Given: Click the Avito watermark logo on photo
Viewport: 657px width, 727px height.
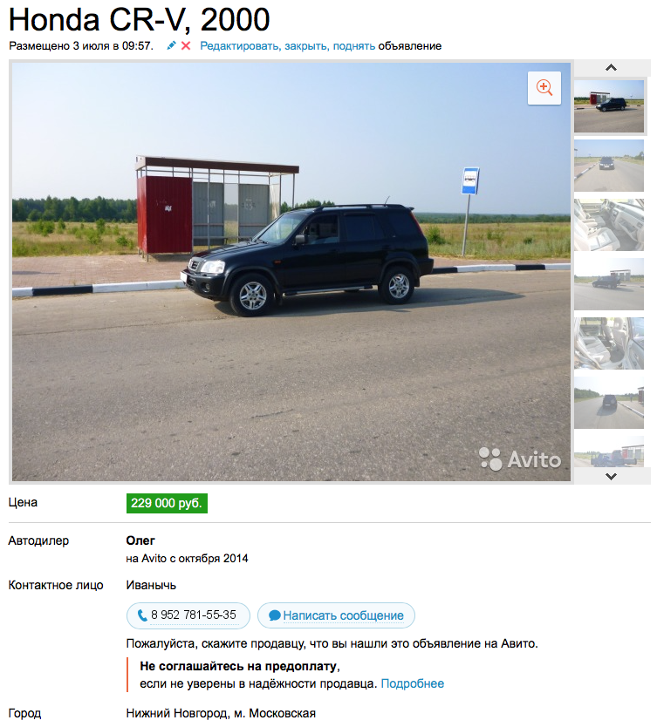Looking at the screenshot, I should tap(520, 459).
